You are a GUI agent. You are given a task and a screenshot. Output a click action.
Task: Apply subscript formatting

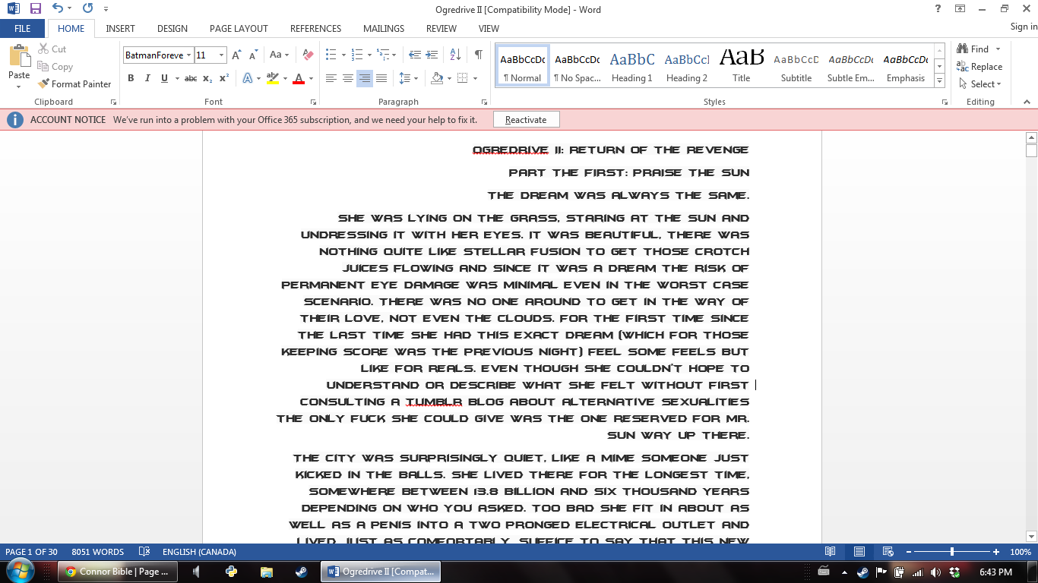point(207,78)
